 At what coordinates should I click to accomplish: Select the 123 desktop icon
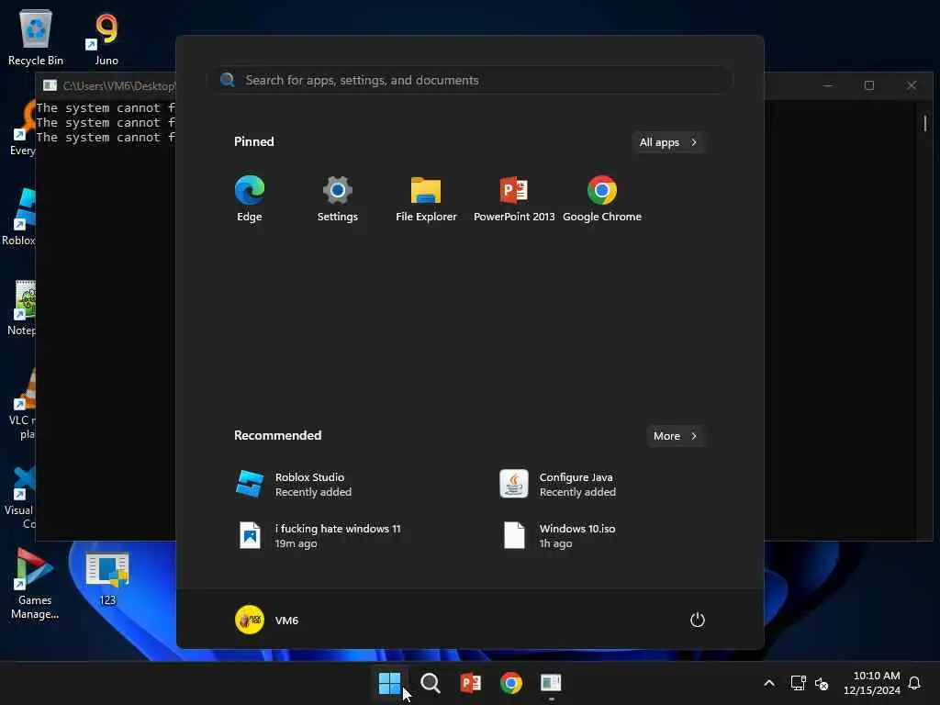tap(107, 578)
